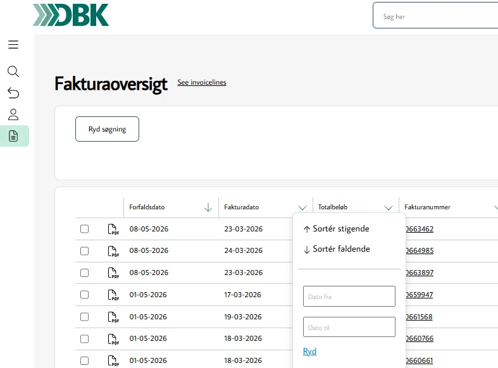Choose Sortér stigende in the filter menu
The width and height of the screenshot is (498, 368).
337,229
